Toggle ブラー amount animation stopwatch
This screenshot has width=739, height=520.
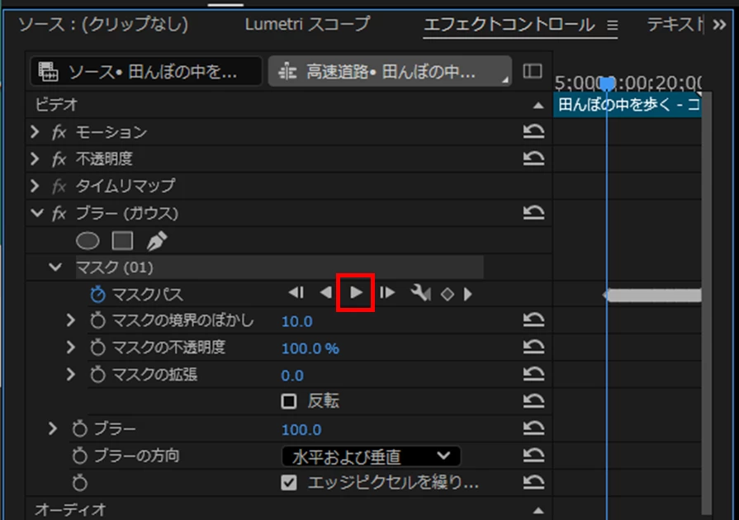tap(79, 428)
